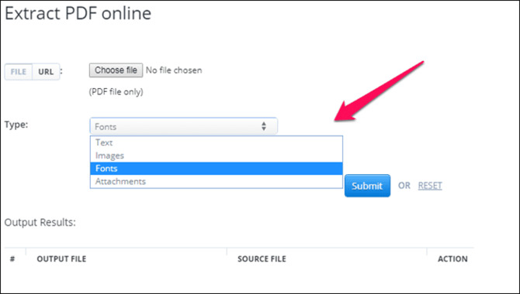Switch input mode to URL

point(46,72)
